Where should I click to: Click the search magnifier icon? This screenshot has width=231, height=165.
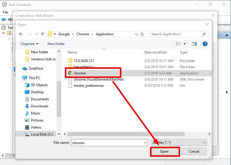204,34
